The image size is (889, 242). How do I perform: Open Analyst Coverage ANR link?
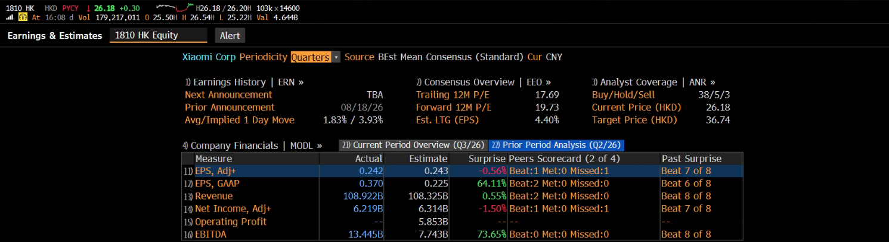653,82
